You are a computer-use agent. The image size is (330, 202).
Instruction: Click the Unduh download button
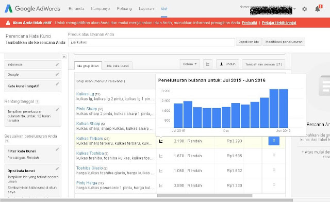click(x=227, y=64)
